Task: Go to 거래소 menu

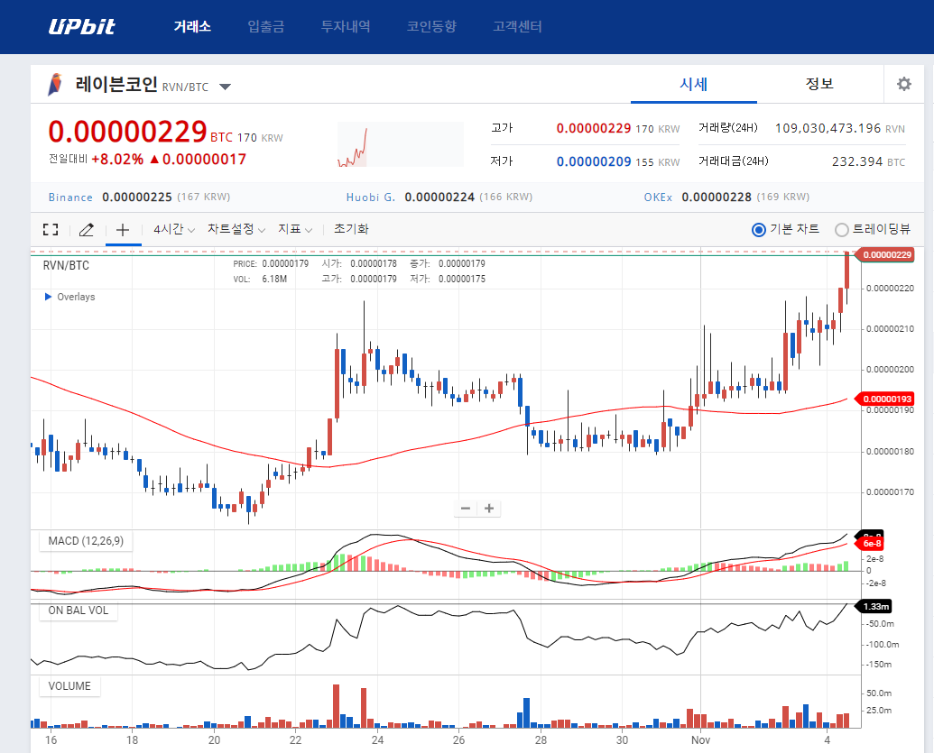Action: click(x=192, y=26)
